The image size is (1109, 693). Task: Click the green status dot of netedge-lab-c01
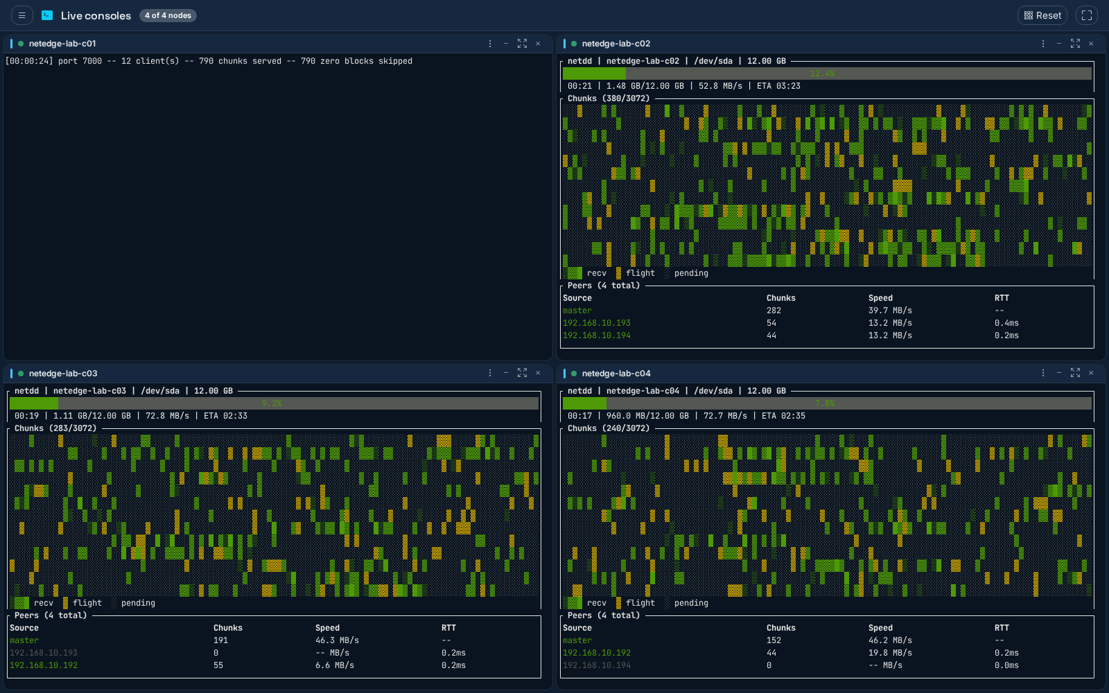[21, 44]
